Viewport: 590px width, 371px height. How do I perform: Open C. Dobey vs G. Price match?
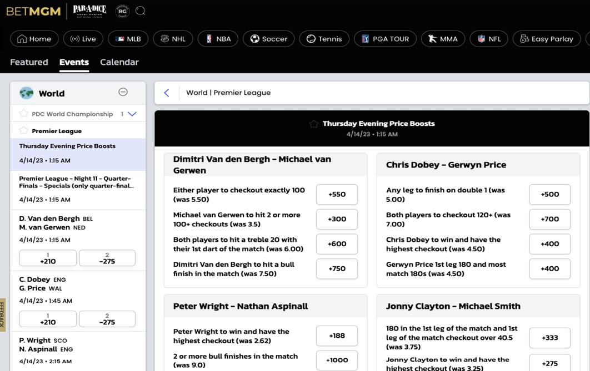[x=78, y=289]
